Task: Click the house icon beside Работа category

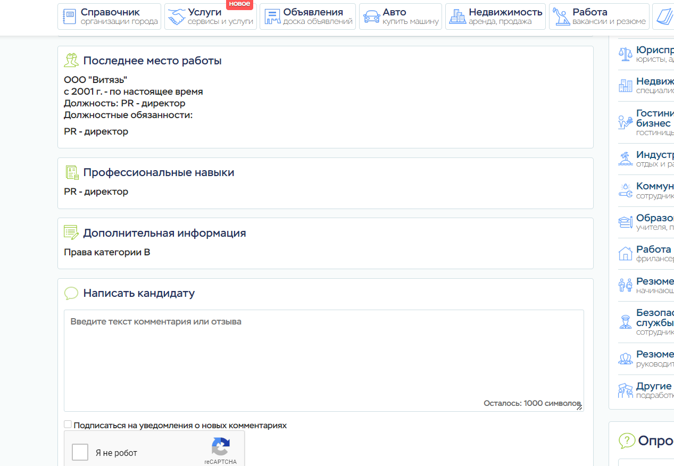Action: pos(625,253)
